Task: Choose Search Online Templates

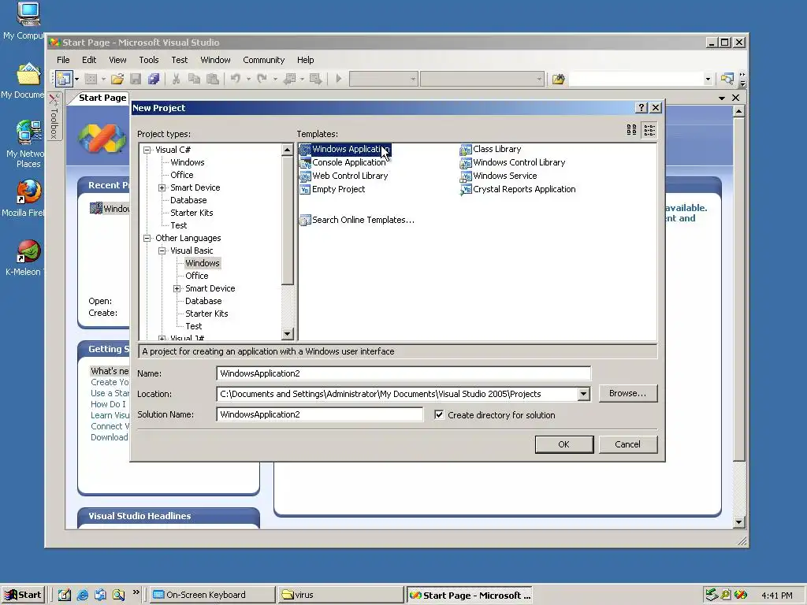Action: 357,221
